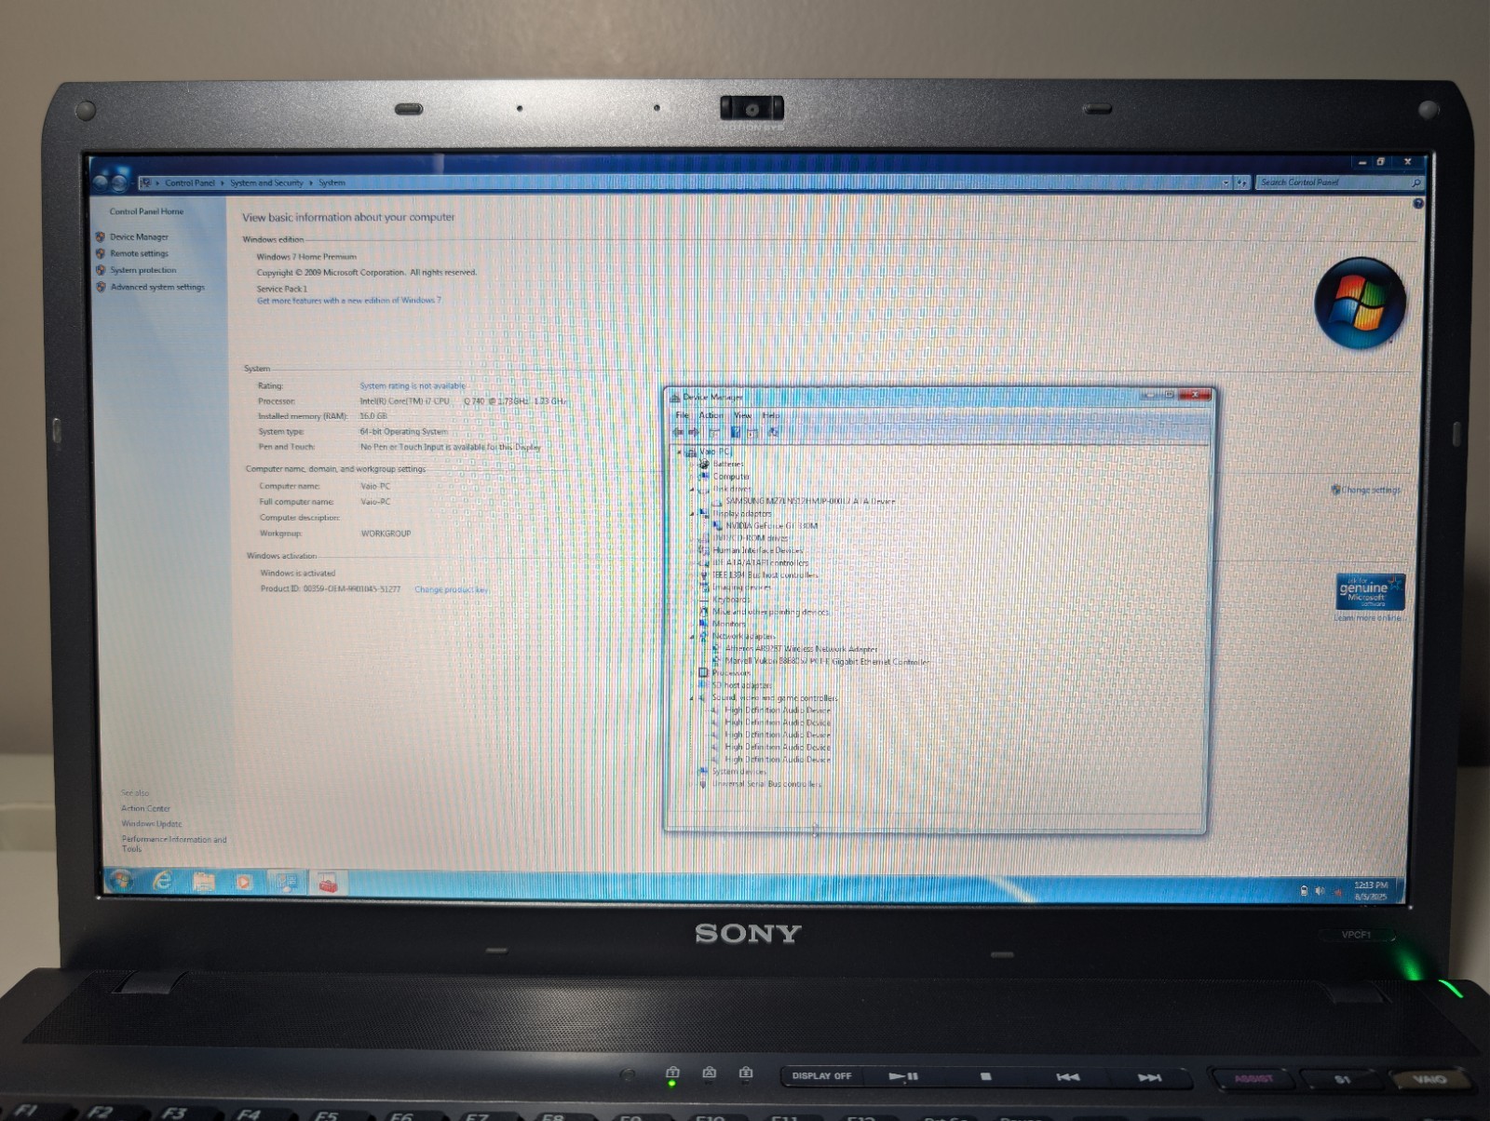This screenshot has height=1121, width=1490.
Task: Open System protection in the sidebar
Action: click(x=142, y=270)
